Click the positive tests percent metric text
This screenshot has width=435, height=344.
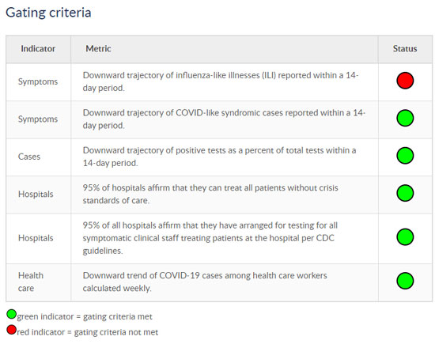[219, 157]
